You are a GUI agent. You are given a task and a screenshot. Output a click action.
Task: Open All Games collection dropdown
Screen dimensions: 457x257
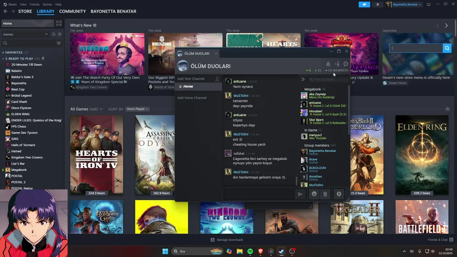pos(86,109)
